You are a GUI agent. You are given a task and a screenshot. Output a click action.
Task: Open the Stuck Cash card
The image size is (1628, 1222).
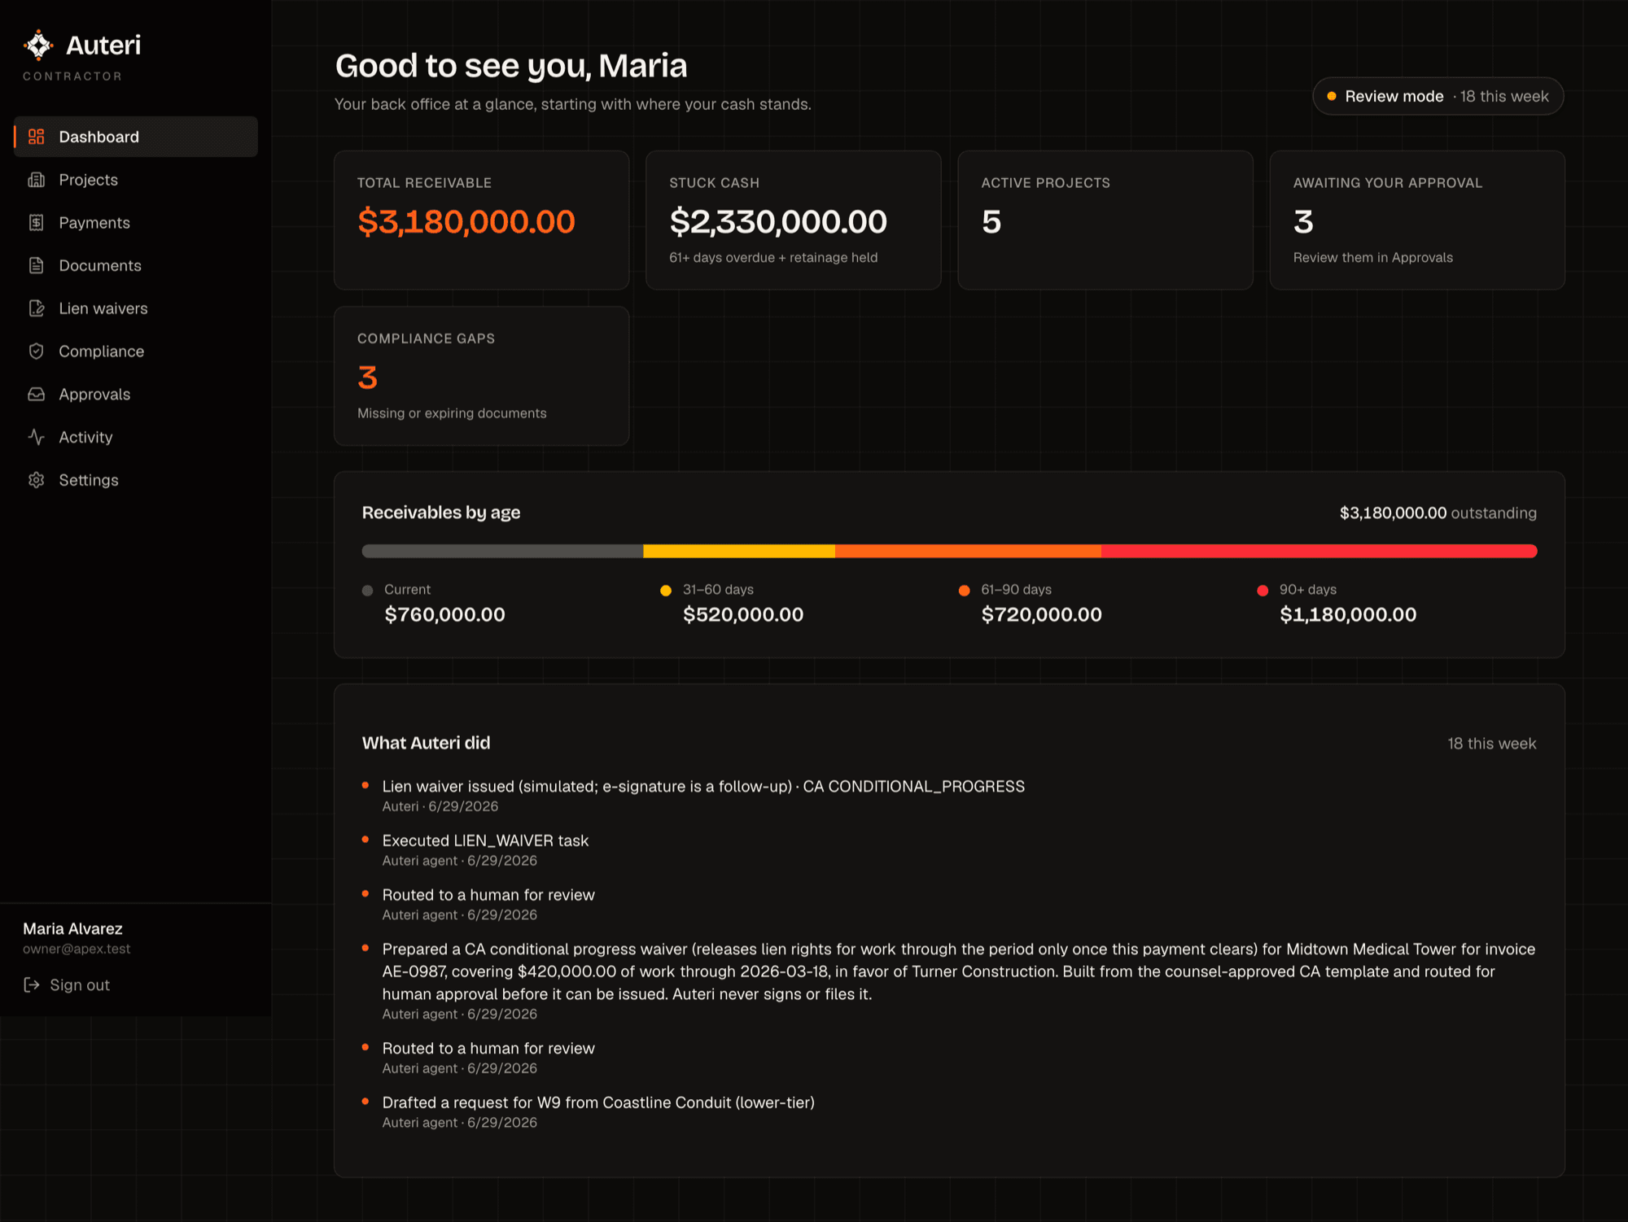click(x=794, y=220)
